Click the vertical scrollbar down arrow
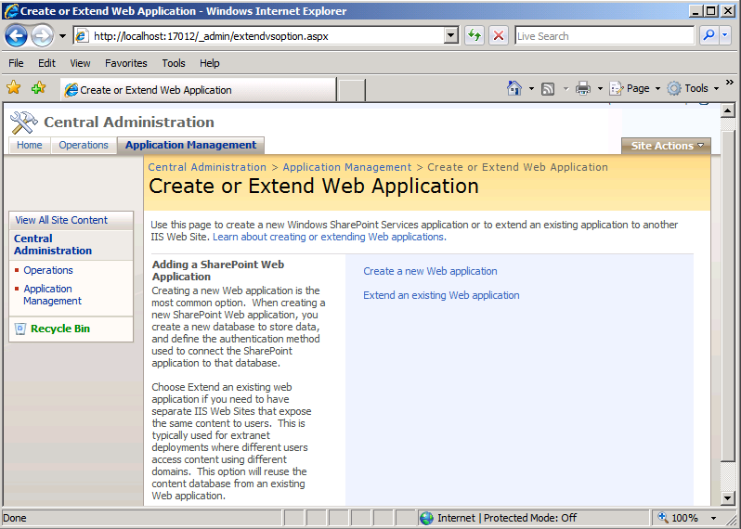The width and height of the screenshot is (741, 529). [728, 497]
